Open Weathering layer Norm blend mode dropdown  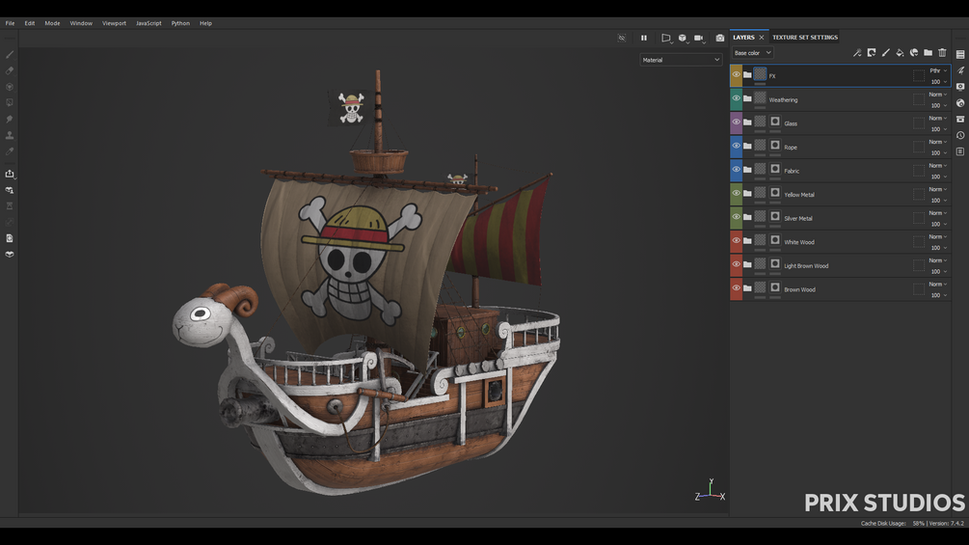coord(938,95)
